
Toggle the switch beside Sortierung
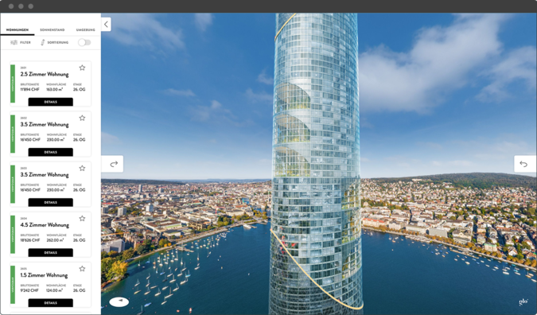click(84, 42)
